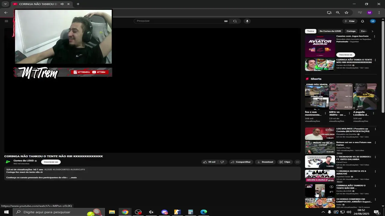Open the media control icon in toolbar
The height and width of the screenshot is (216, 385).
click(x=360, y=13)
